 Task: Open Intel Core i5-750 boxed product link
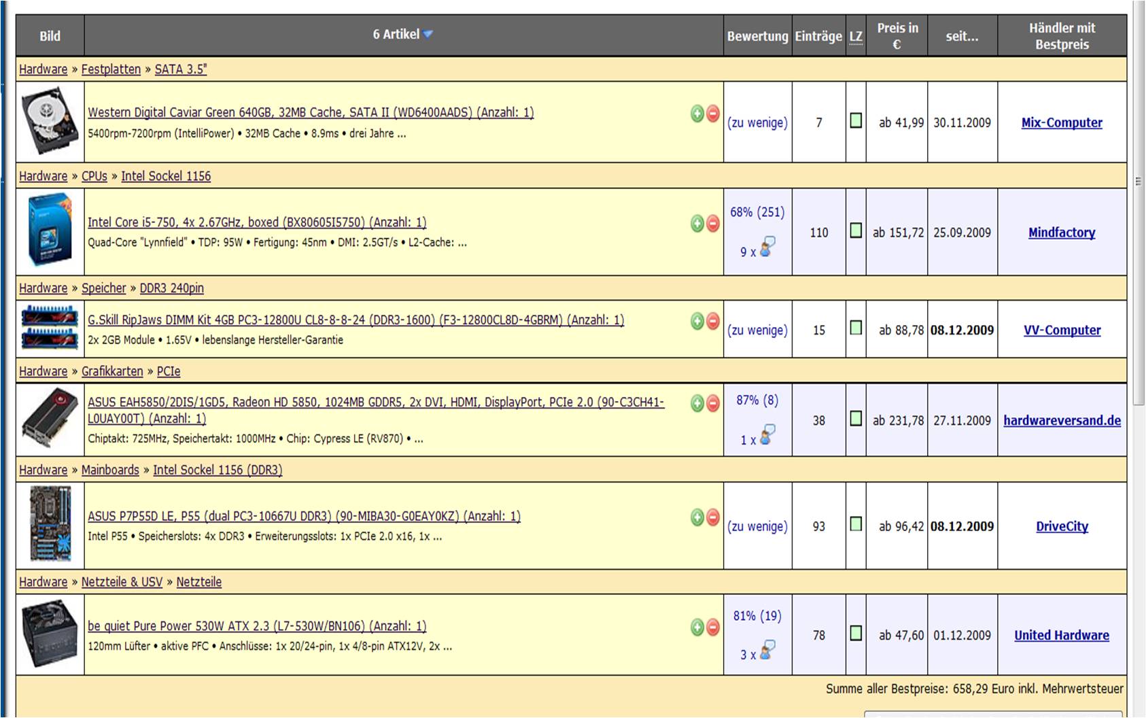(257, 222)
